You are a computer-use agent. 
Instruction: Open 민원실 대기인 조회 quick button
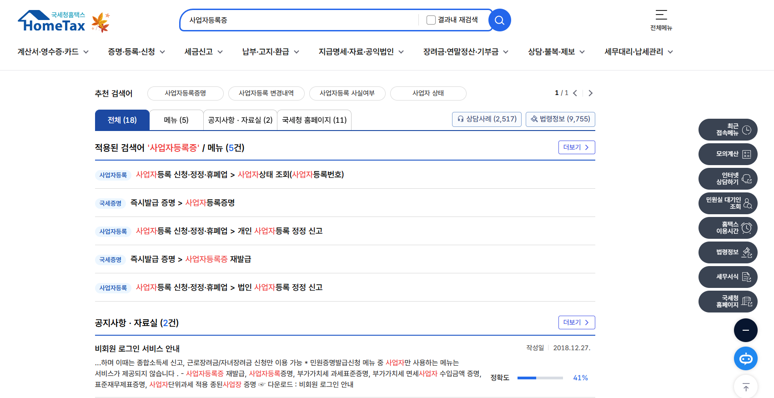728,203
